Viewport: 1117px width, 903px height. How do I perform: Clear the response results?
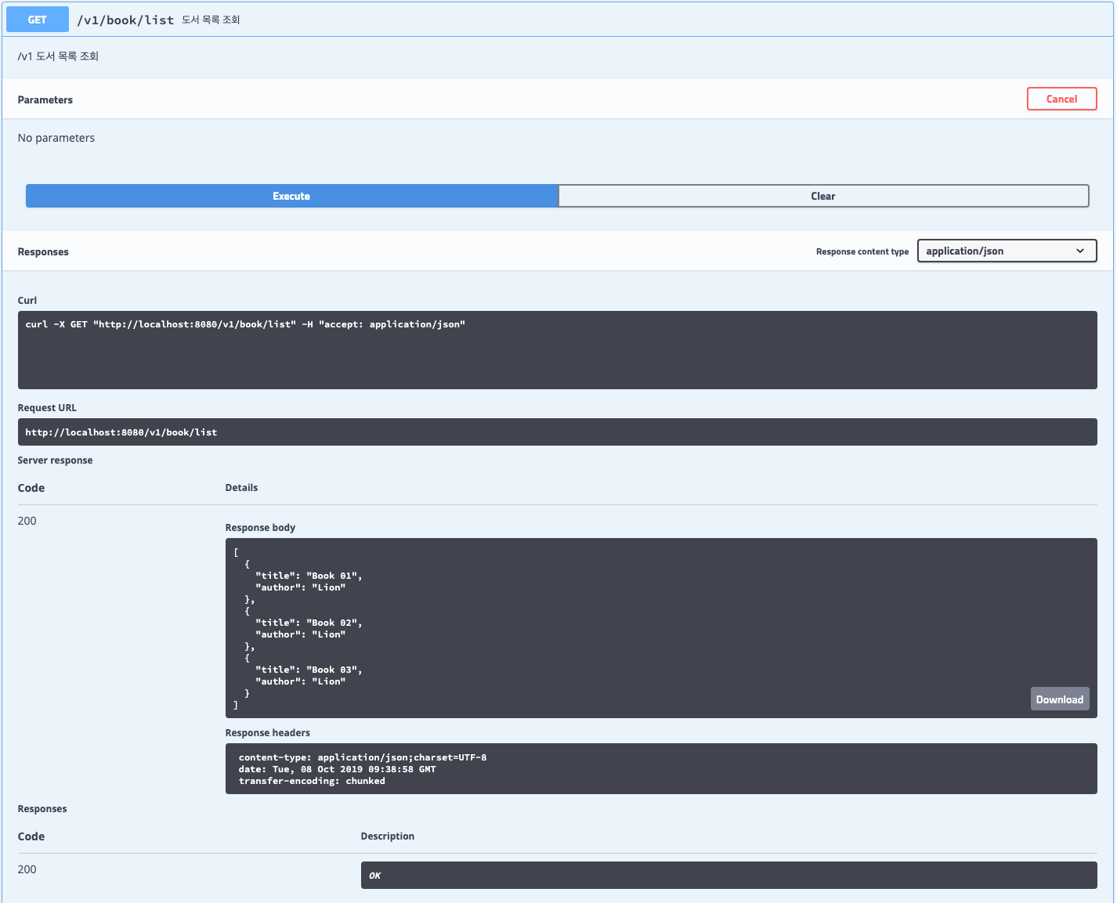point(823,196)
